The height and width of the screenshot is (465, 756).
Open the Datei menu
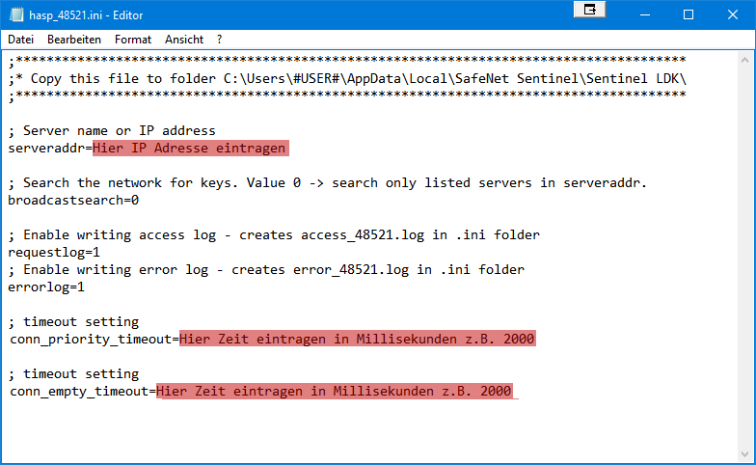21,40
